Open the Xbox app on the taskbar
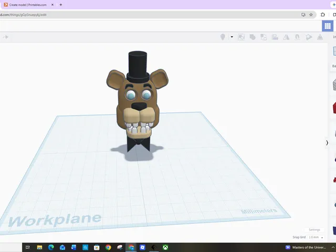This screenshot has width=336, height=252. point(165,247)
